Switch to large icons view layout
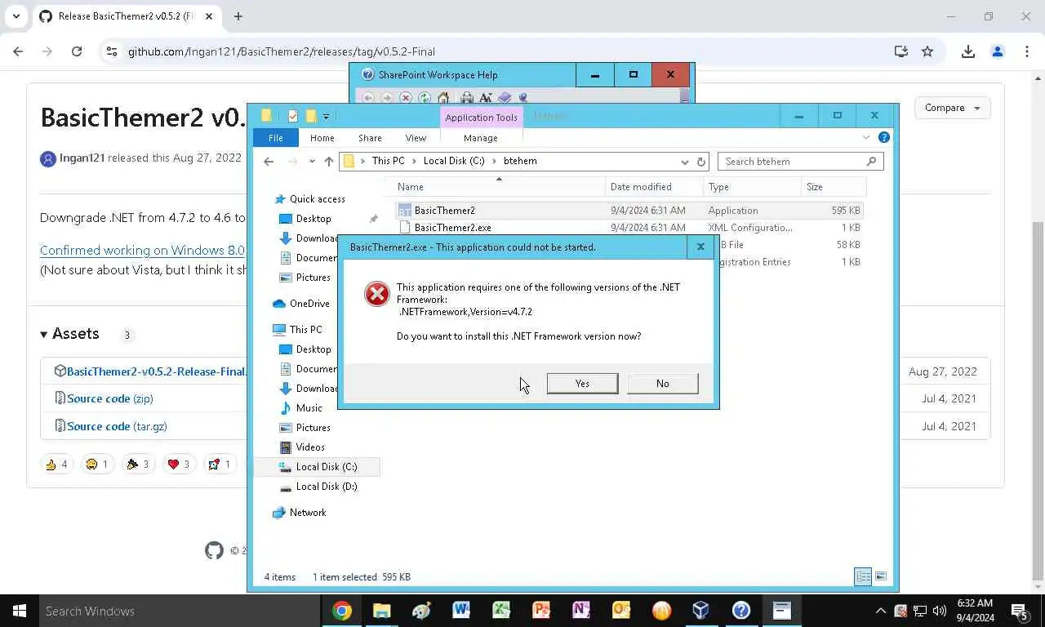This screenshot has width=1045, height=627. 881,576
